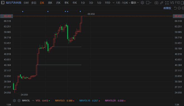Select the 年K yearly chart tab
The height and width of the screenshot is (106, 184).
pos(75,3)
